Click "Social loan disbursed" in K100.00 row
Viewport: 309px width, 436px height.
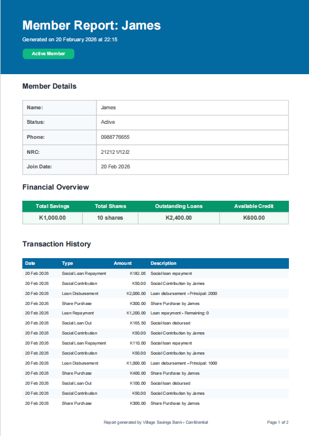[x=171, y=383]
